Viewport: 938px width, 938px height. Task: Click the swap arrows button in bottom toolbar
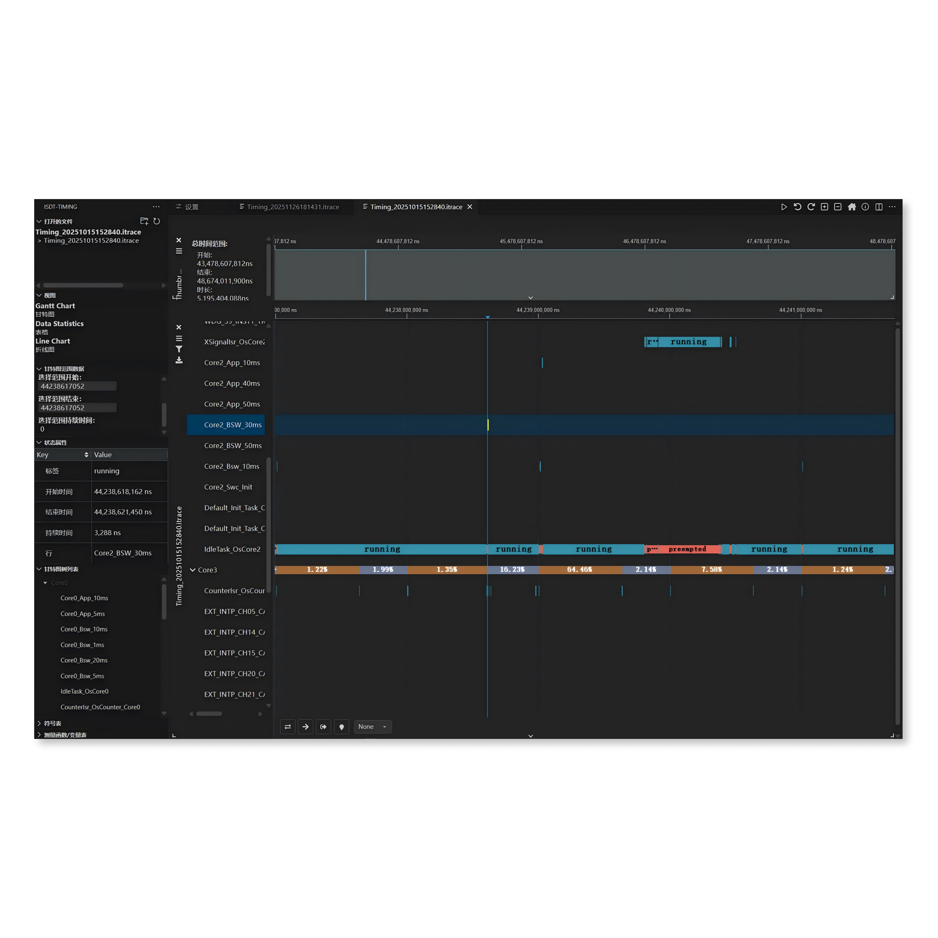287,727
